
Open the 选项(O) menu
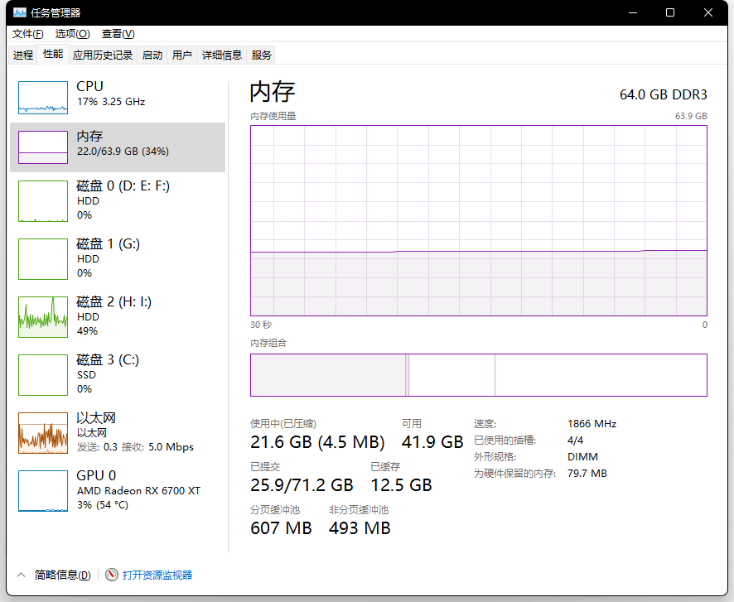[72, 34]
